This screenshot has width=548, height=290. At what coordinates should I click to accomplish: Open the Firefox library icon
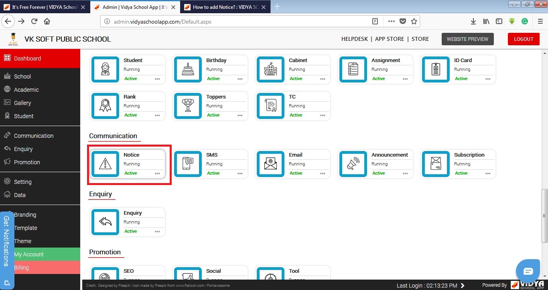click(486, 21)
